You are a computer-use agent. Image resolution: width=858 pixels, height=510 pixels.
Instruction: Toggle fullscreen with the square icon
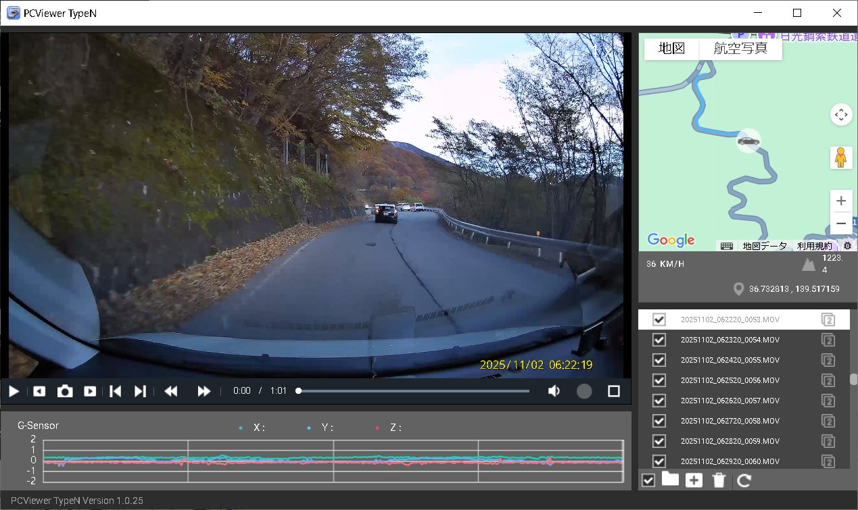613,391
